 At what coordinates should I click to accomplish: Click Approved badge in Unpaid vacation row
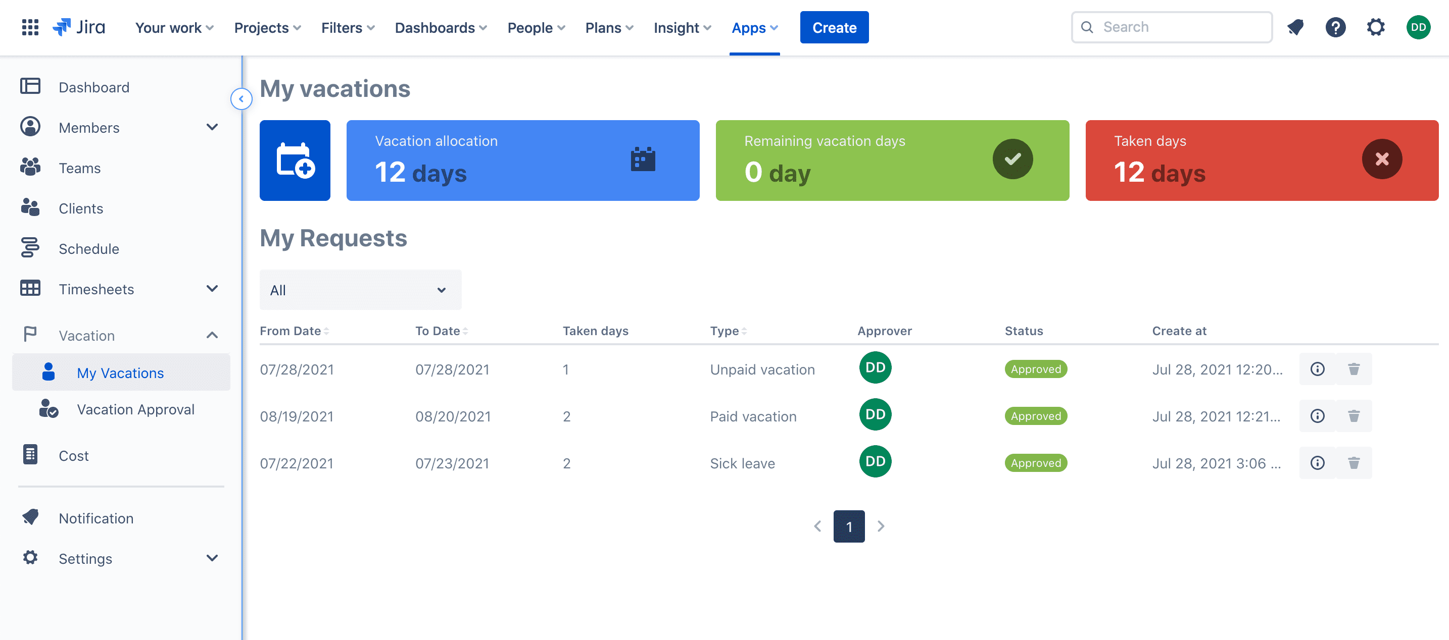(1036, 369)
